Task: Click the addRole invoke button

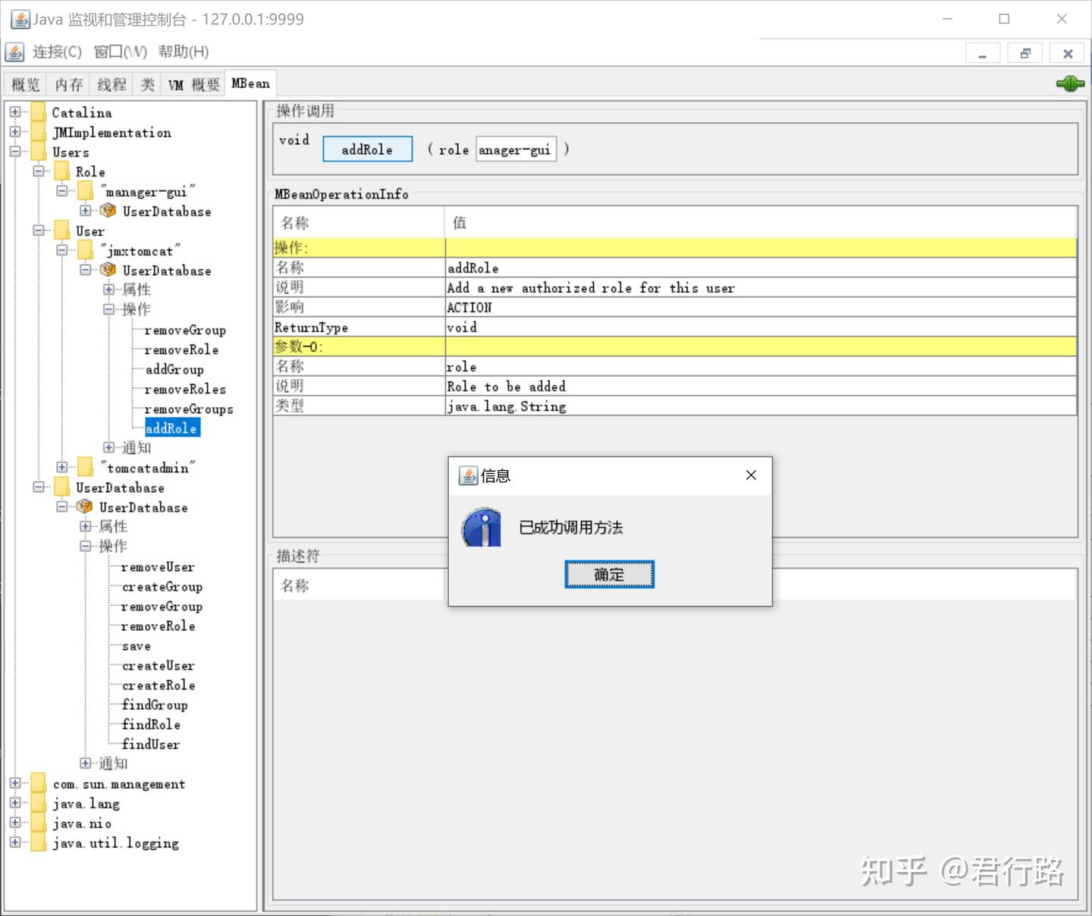Action: click(x=367, y=149)
